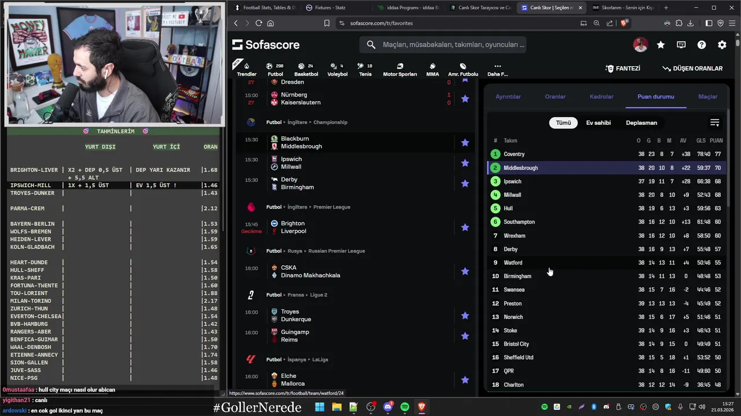Switch to the Ayrıntılar tab
This screenshot has height=416, width=741.
(508, 96)
